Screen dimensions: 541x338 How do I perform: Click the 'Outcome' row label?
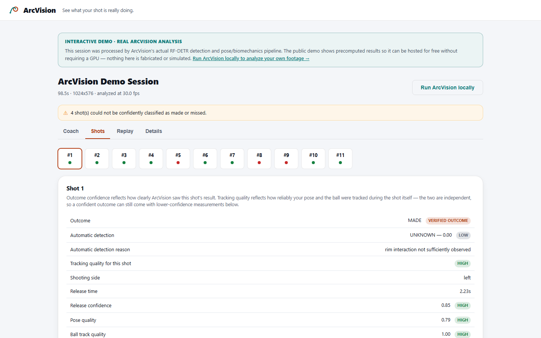80,221
